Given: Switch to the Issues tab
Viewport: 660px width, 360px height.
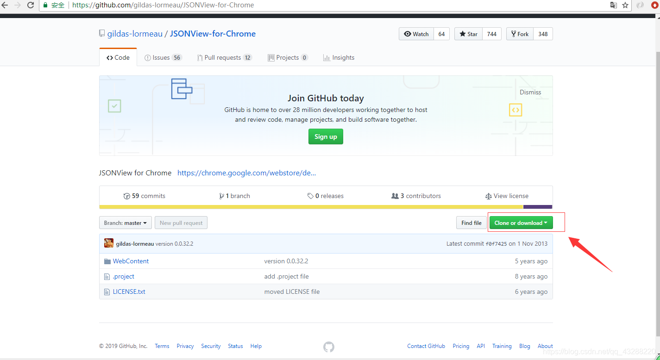Looking at the screenshot, I should [x=163, y=57].
